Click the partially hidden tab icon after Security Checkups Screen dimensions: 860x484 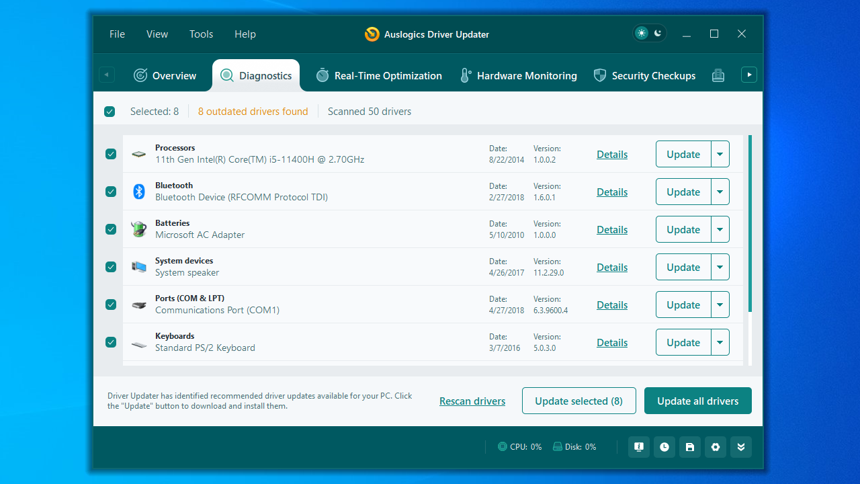tap(718, 75)
